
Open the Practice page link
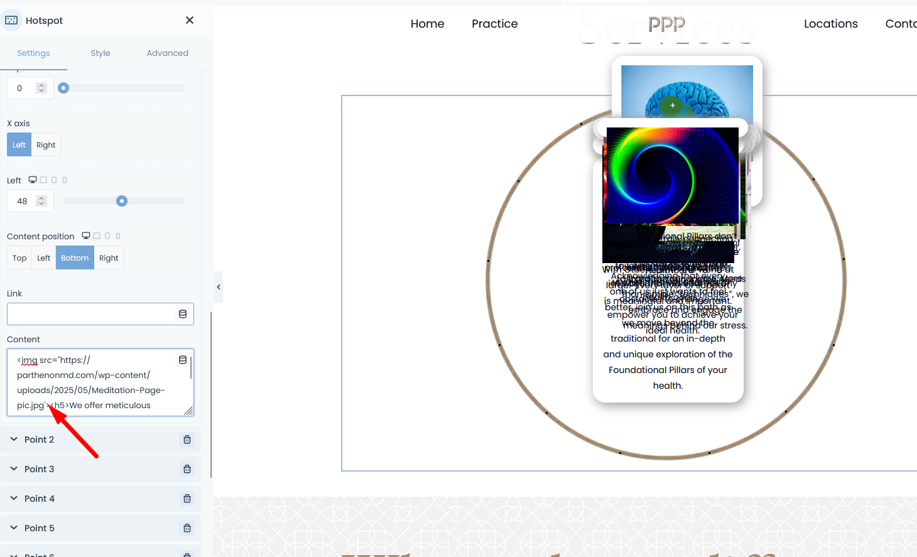(494, 24)
